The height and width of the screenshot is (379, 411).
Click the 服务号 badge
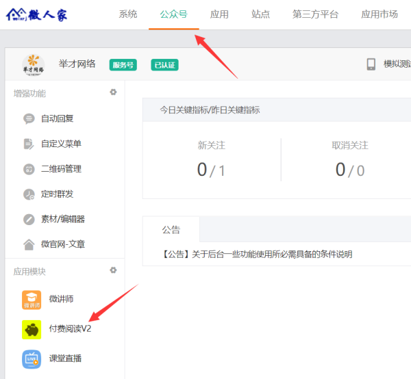point(123,65)
